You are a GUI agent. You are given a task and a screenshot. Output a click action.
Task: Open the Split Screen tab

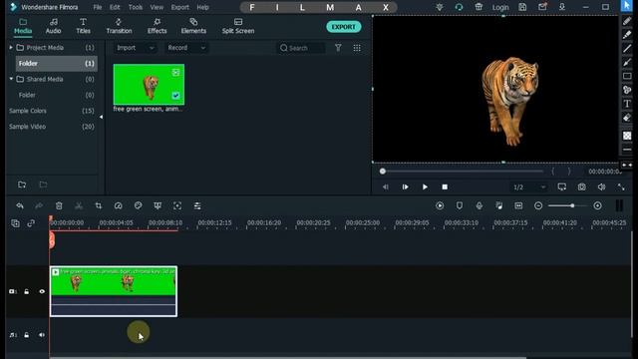coord(238,26)
